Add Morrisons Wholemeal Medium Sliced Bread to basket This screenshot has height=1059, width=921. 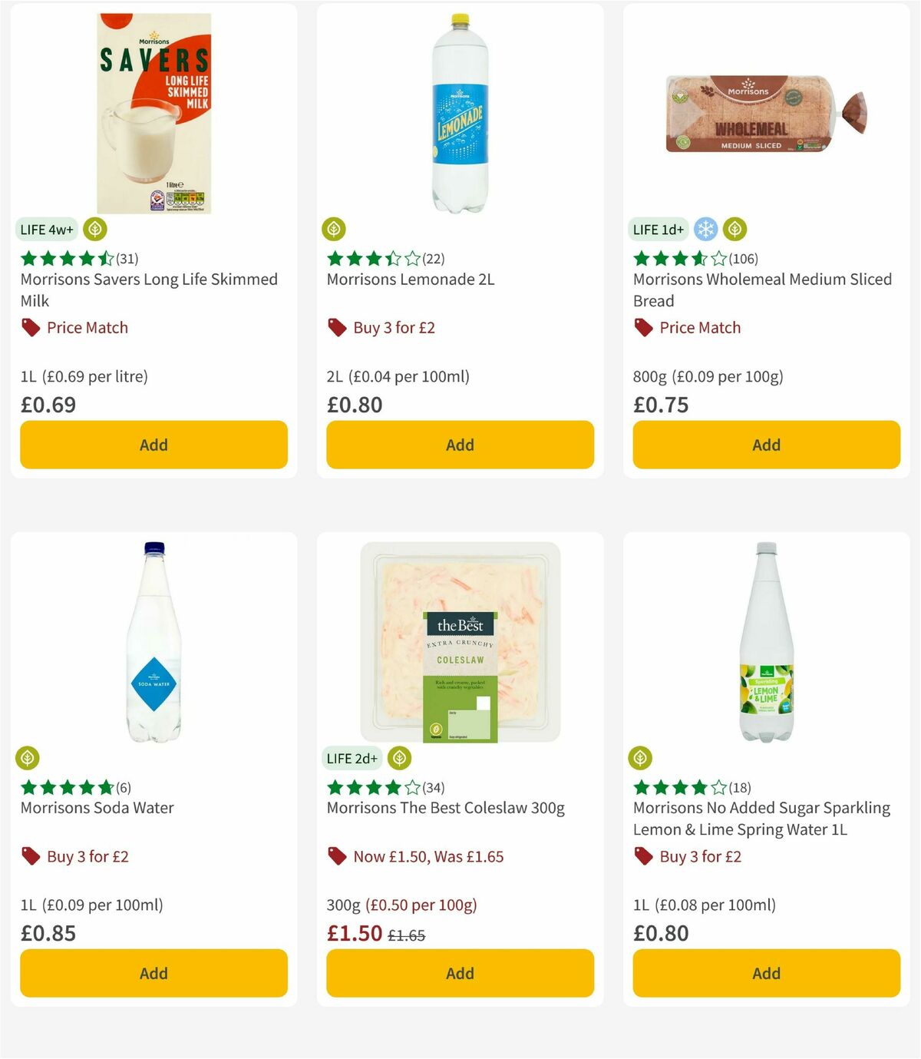pyautogui.click(x=765, y=445)
